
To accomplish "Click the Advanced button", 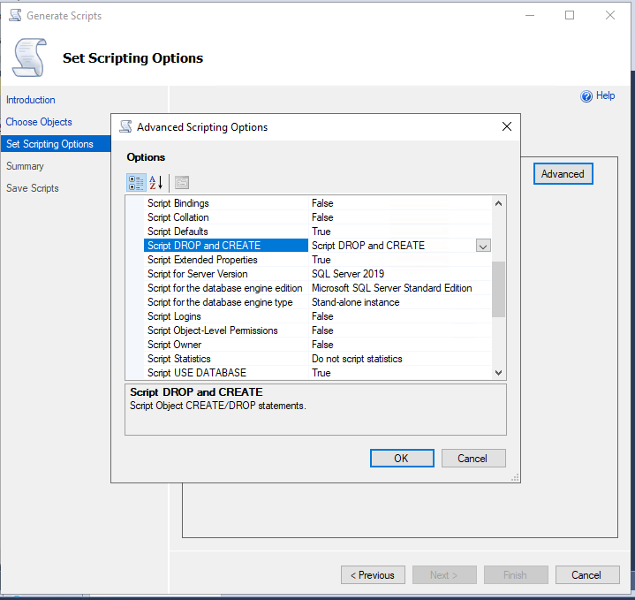I will pos(563,174).
